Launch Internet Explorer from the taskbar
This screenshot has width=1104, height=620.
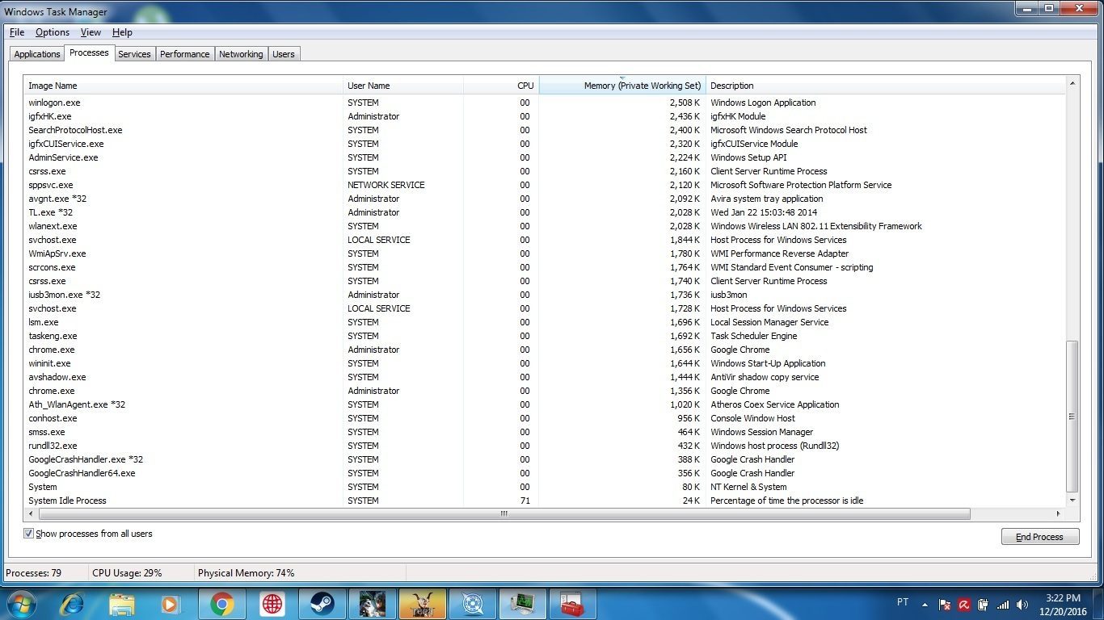[x=73, y=604]
